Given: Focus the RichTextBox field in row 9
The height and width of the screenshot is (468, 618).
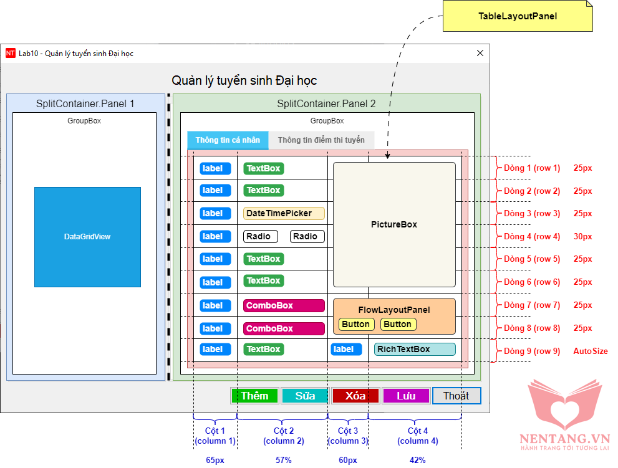Looking at the screenshot, I should click(415, 349).
